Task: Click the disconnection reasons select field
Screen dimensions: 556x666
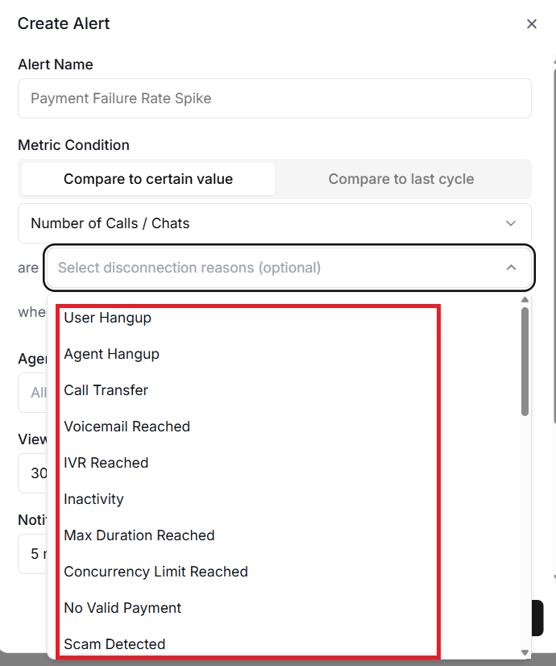Action: pyautogui.click(x=274, y=268)
